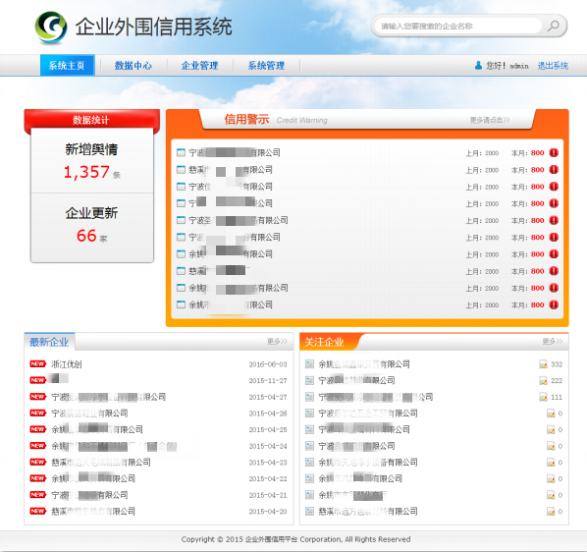Click the 数据统计 red header

91,120
